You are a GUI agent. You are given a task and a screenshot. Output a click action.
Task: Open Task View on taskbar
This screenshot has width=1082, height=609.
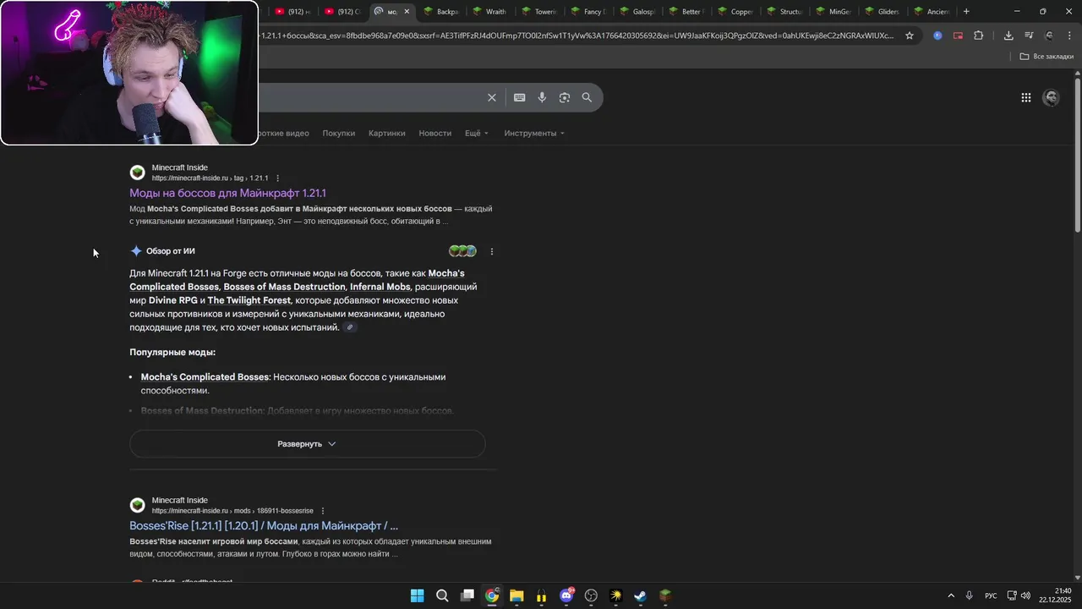point(467,595)
